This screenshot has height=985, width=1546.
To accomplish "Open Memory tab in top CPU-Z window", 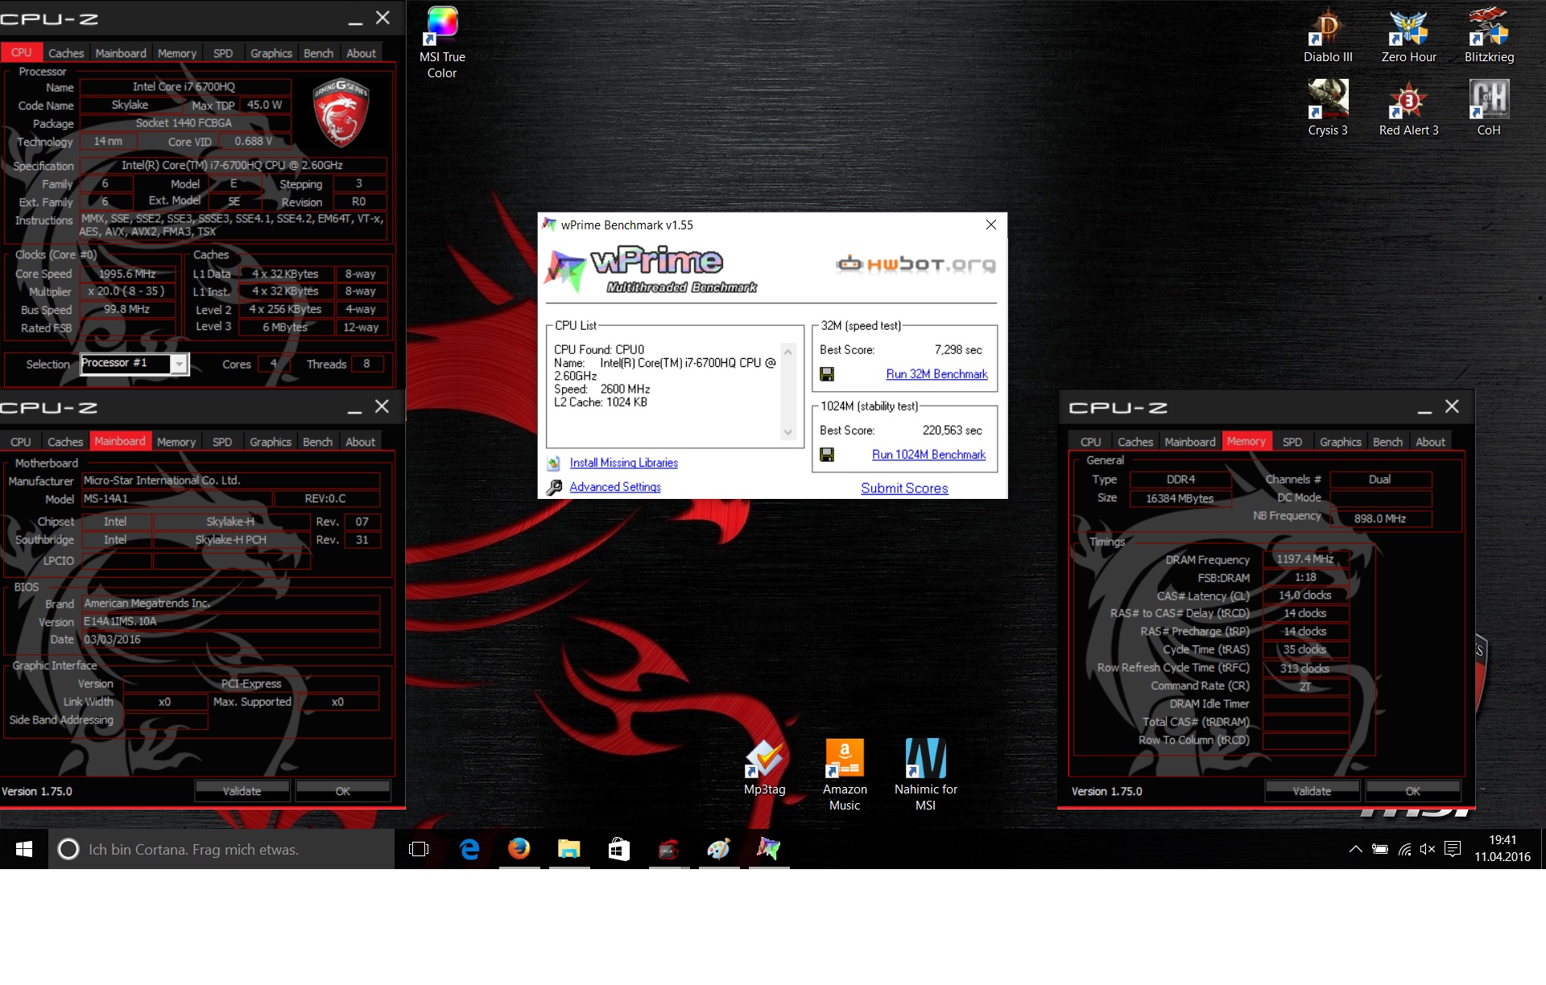I will tap(177, 53).
